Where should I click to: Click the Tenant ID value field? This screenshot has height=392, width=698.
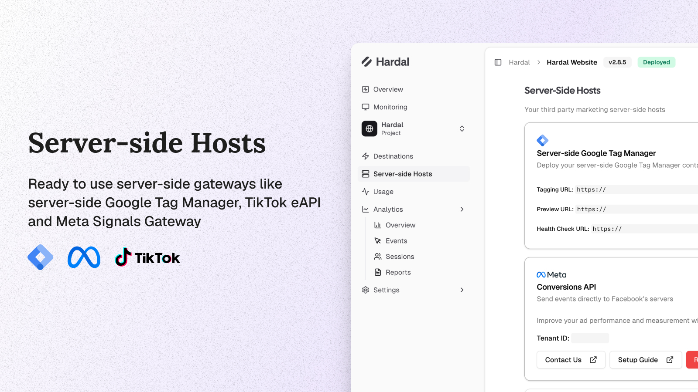pos(590,338)
